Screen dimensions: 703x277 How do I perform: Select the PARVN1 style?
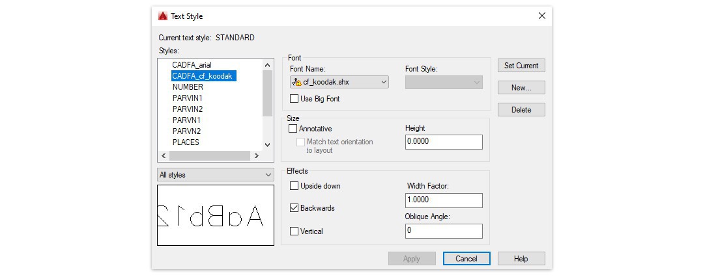pos(186,120)
